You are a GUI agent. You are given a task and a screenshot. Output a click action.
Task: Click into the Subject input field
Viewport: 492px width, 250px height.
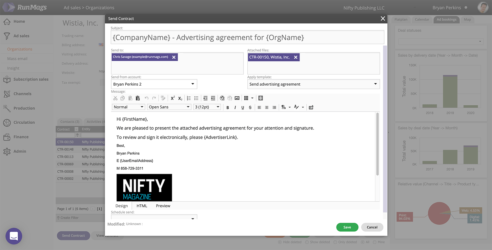pos(247,37)
